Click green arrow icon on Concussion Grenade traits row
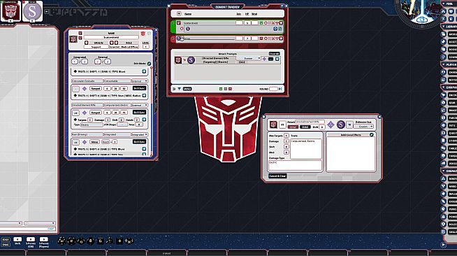This screenshot has width=457, height=256. [144, 96]
